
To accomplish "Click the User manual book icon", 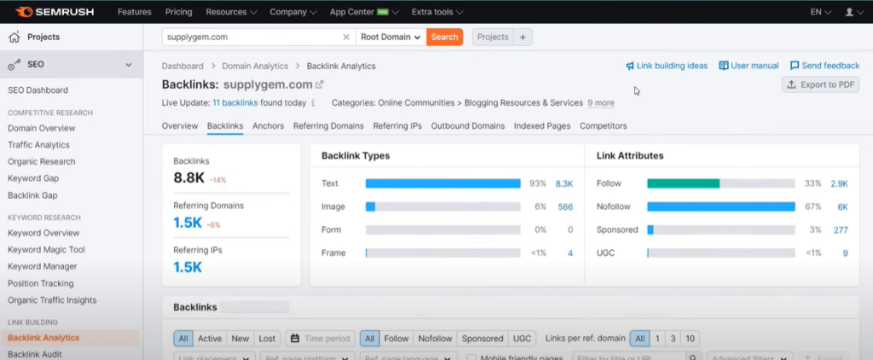I will click(x=724, y=66).
